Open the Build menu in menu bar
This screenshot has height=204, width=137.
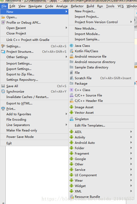90,6
